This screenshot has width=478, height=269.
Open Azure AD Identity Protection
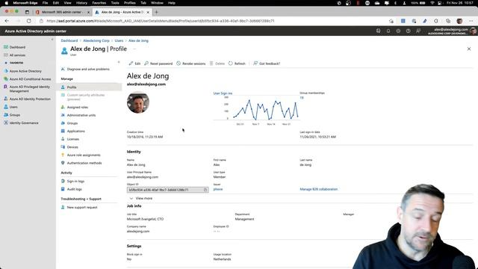(30, 99)
